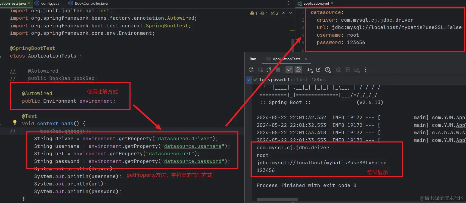Click the console horizontal scrollbar thumb

[x=277, y=199]
